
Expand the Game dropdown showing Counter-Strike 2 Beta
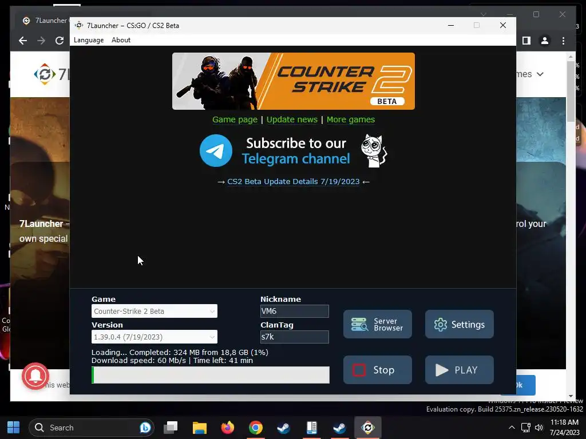(x=155, y=311)
